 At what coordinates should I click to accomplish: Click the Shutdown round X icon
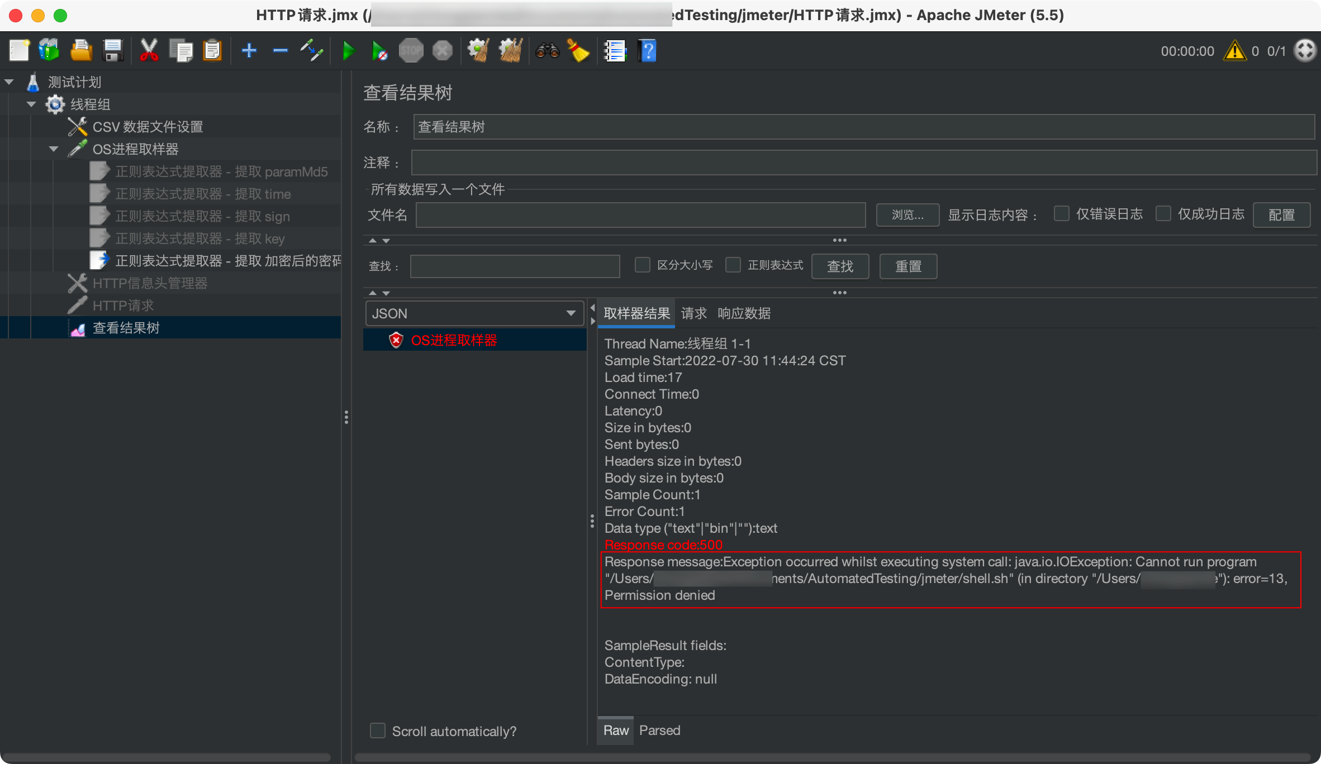442,51
